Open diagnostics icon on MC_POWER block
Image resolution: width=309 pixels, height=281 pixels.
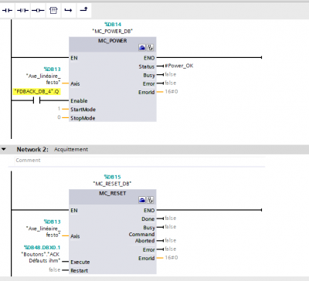pyautogui.click(x=151, y=47)
